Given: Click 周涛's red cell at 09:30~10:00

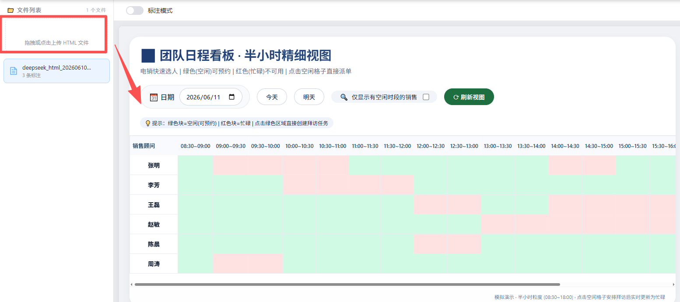Looking at the screenshot, I should click(x=266, y=264).
